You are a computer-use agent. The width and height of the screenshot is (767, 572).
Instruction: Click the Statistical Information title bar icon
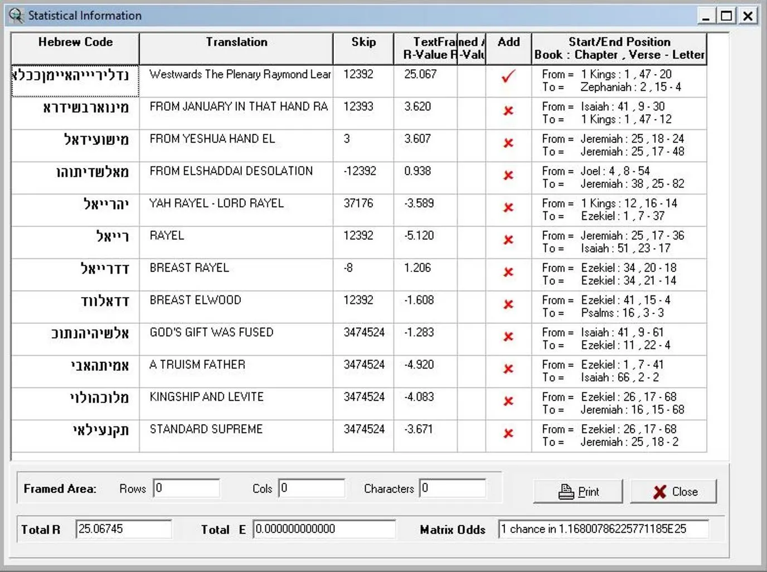[x=17, y=16]
